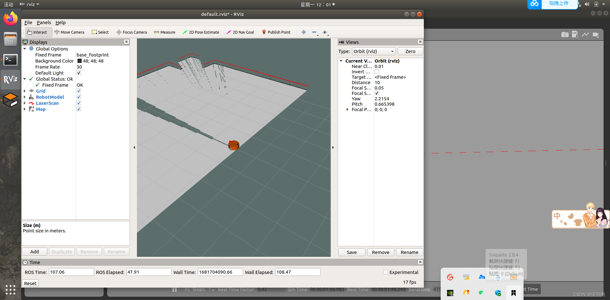Click the Add display button
Image resolution: width=610 pixels, height=300 pixels.
(35, 251)
